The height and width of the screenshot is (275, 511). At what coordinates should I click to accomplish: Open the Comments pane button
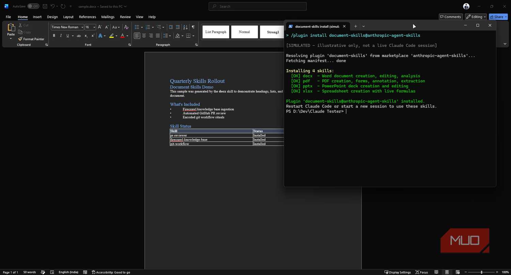[451, 17]
